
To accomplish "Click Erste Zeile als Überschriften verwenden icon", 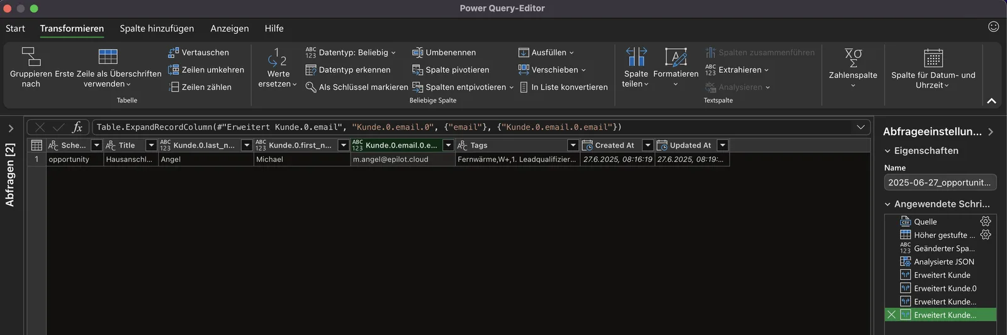I will pos(108,57).
